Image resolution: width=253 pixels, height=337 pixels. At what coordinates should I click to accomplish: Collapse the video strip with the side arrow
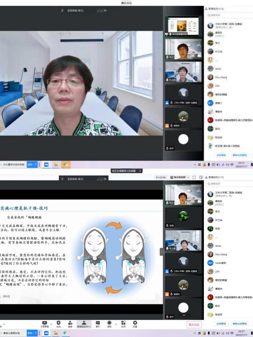[x=161, y=252]
